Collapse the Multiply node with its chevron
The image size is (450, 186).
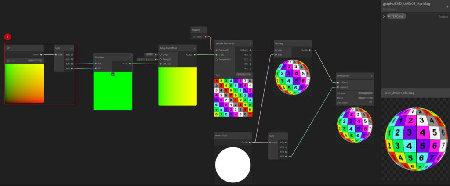click(309, 43)
